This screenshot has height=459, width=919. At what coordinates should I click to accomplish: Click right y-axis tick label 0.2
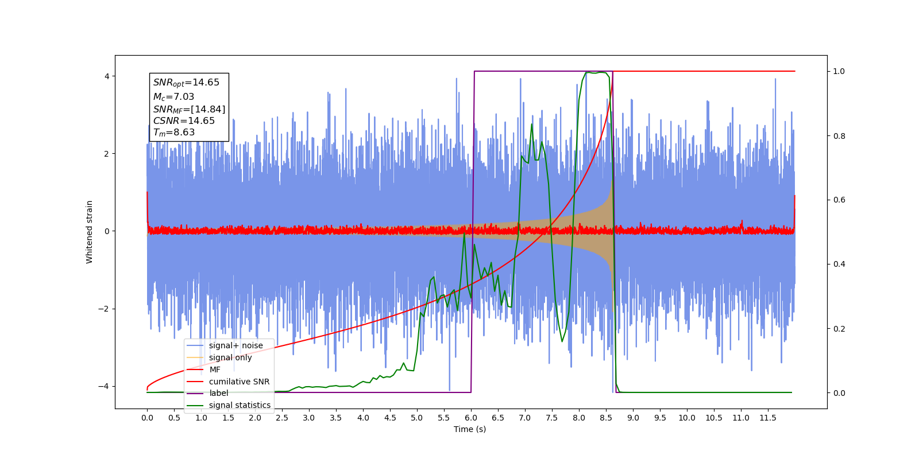click(x=839, y=329)
